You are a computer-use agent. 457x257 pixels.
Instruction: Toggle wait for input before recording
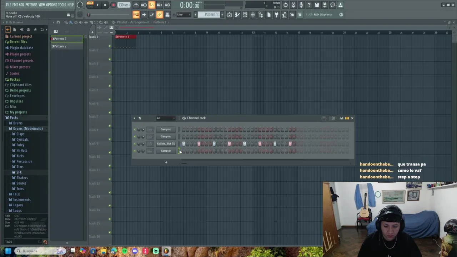pos(144,5)
